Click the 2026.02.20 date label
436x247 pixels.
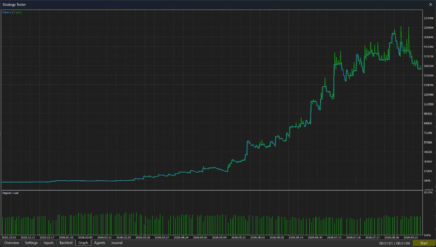[x=124, y=237]
